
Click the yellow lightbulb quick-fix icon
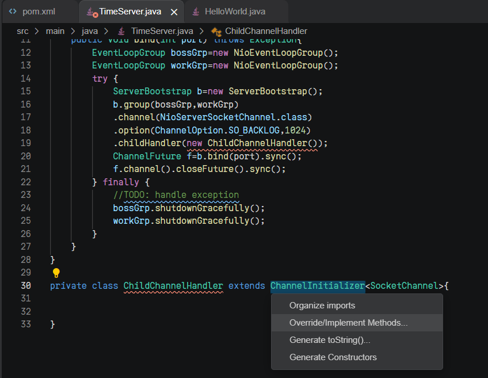[56, 273]
